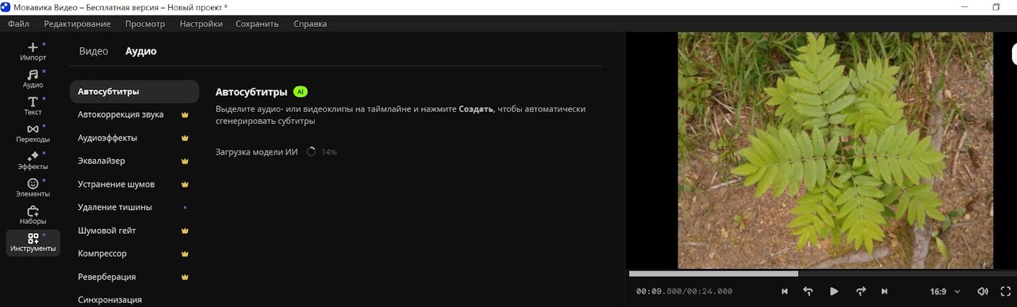Click the preview playback progress bar
Viewport: 1017px width, 307px height.
pyautogui.click(x=817, y=274)
